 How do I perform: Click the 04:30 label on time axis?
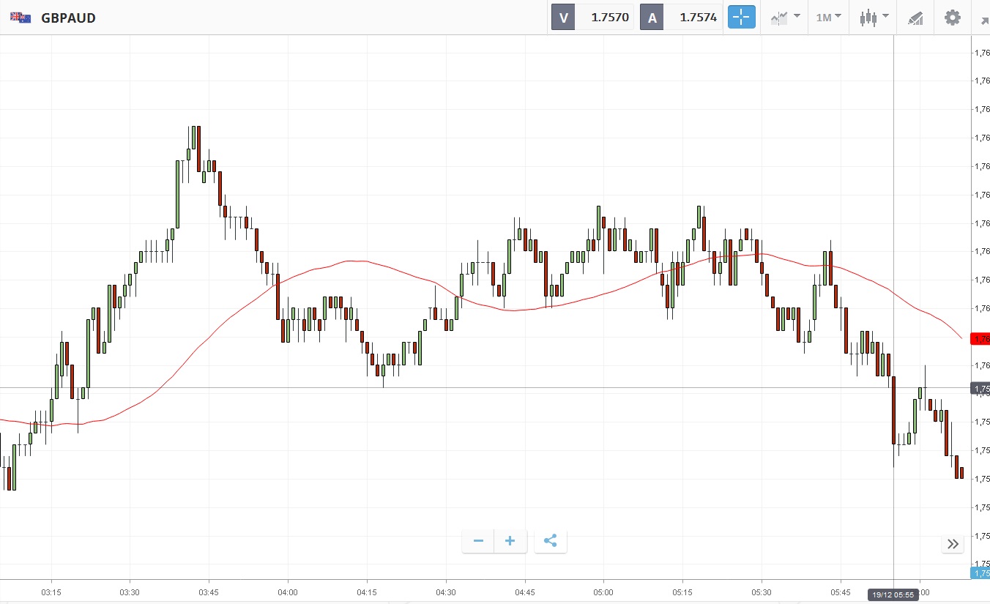(445, 592)
